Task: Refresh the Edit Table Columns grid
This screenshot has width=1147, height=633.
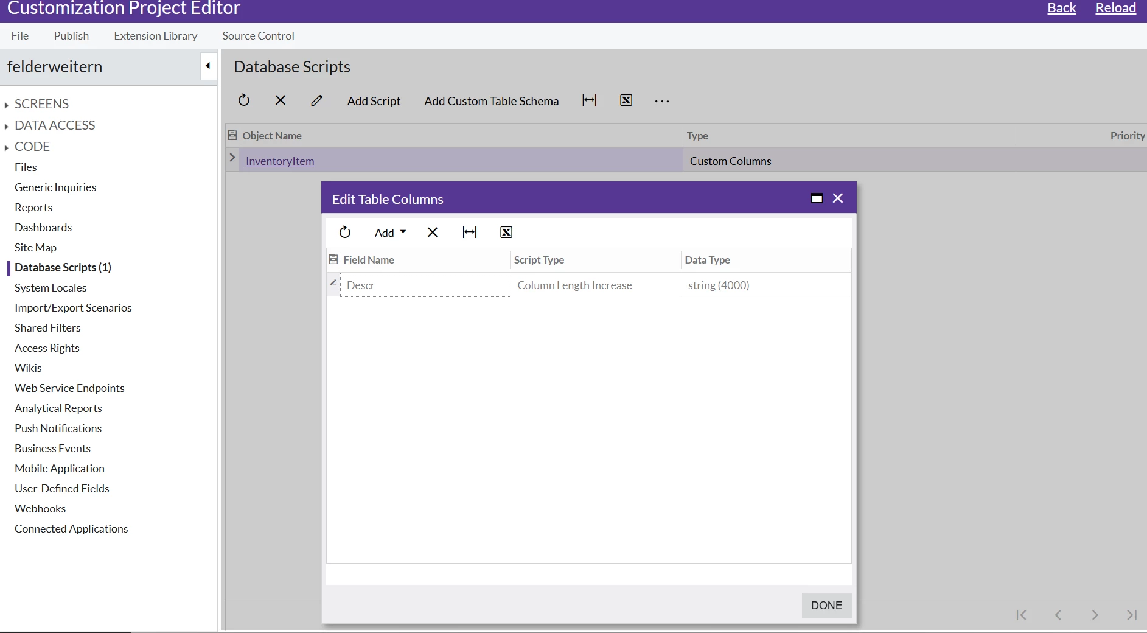Action: click(345, 232)
